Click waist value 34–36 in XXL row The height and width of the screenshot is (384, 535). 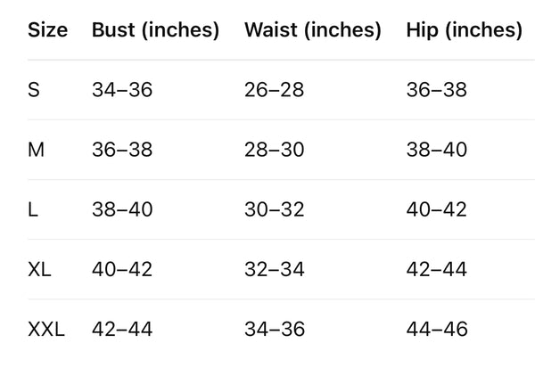click(275, 330)
